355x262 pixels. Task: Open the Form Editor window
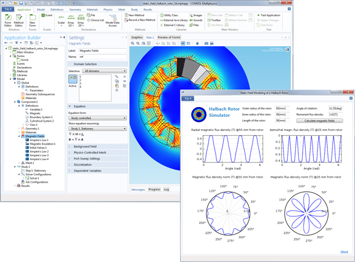coord(8,20)
